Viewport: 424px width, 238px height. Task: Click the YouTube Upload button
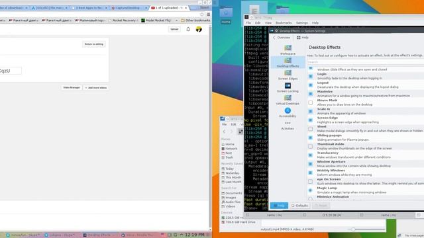174,29
